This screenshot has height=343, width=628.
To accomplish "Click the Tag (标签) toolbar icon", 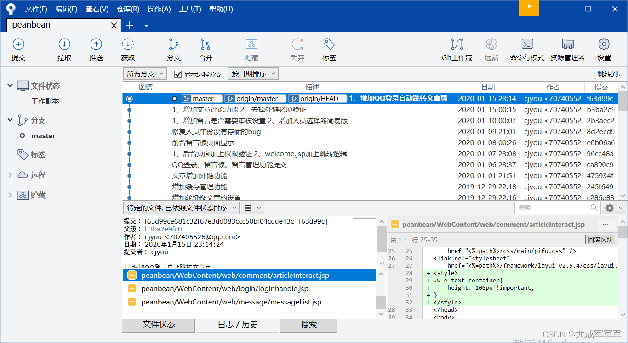I will coord(329,44).
